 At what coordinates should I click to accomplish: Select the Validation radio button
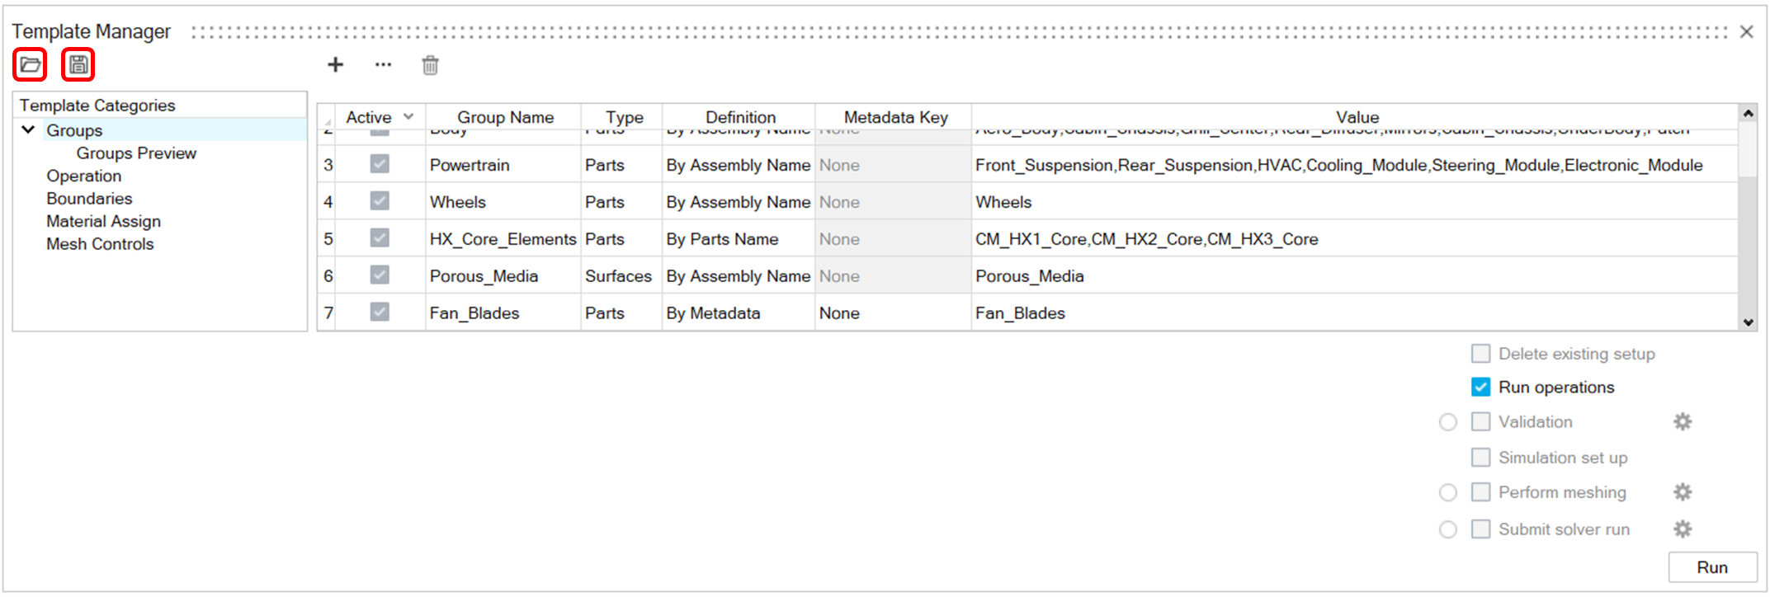pyautogui.click(x=1447, y=422)
